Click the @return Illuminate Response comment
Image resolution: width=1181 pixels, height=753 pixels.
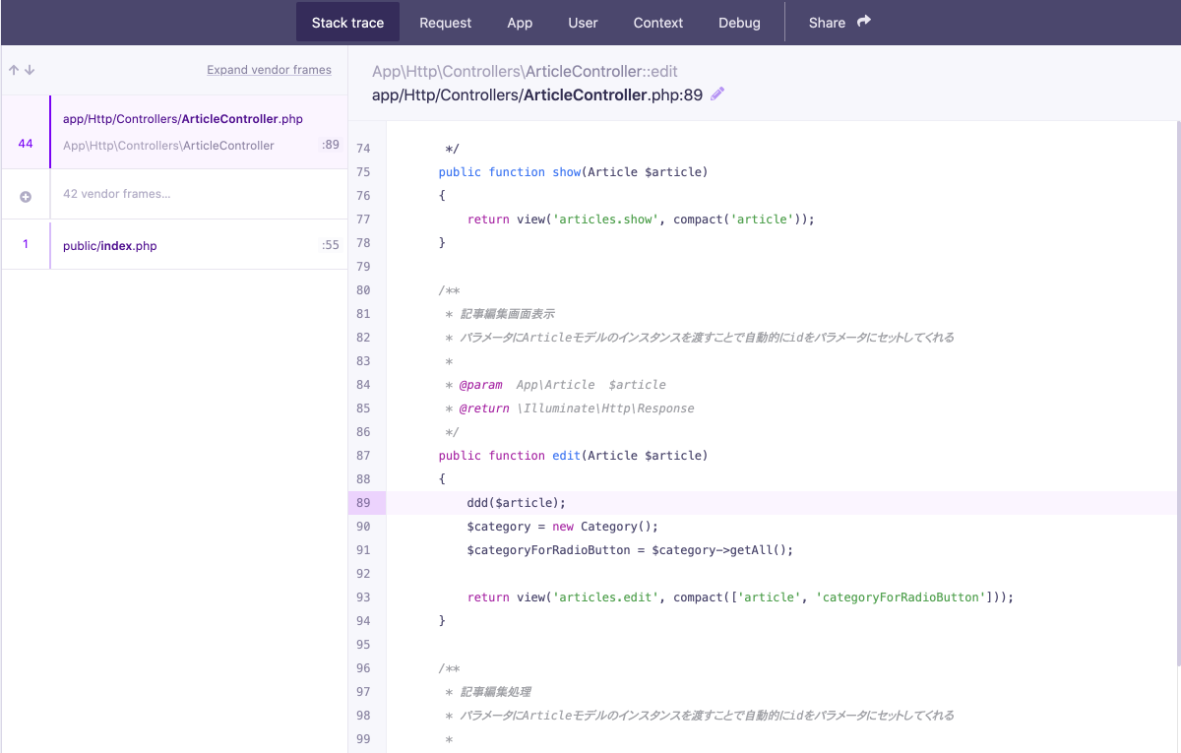tap(570, 408)
